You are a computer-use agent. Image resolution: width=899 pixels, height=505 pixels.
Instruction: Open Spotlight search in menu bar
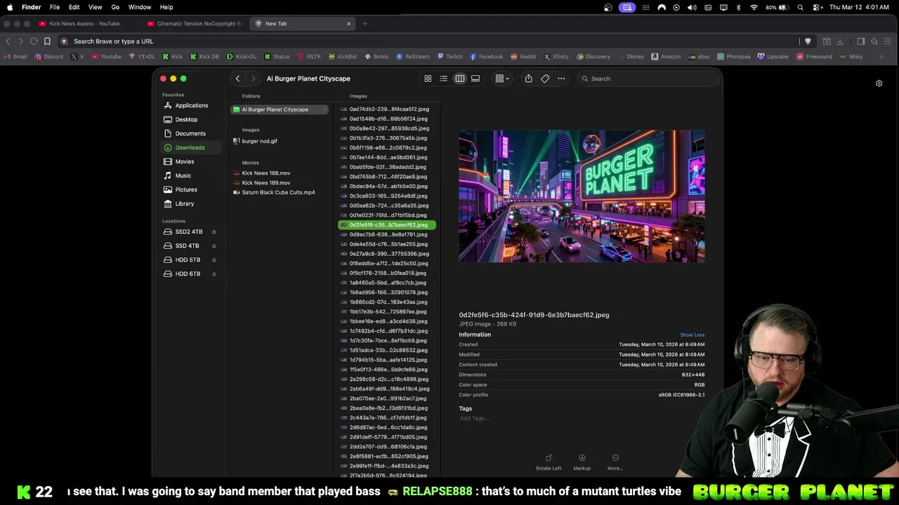tap(801, 7)
